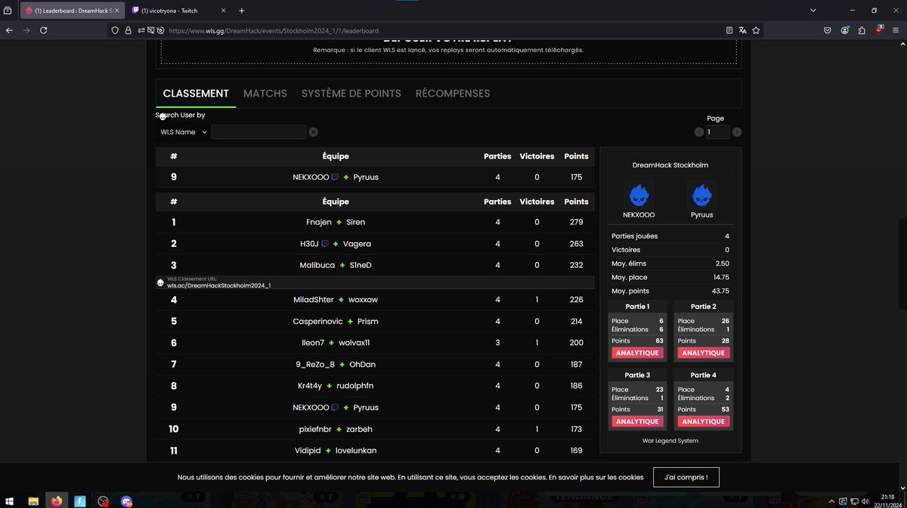Image resolution: width=907 pixels, height=508 pixels.
Task: Open the translate page icon
Action: pos(743,30)
